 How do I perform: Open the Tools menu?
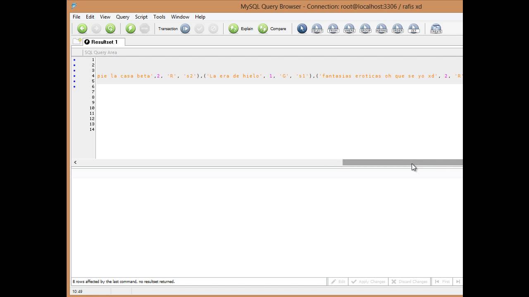[x=159, y=17]
